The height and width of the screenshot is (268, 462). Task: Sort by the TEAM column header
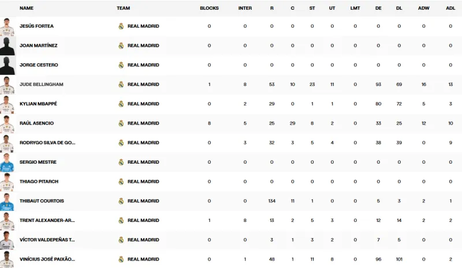tap(123, 8)
